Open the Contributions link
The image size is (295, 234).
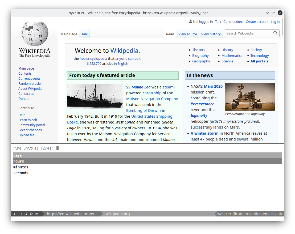click(233, 22)
